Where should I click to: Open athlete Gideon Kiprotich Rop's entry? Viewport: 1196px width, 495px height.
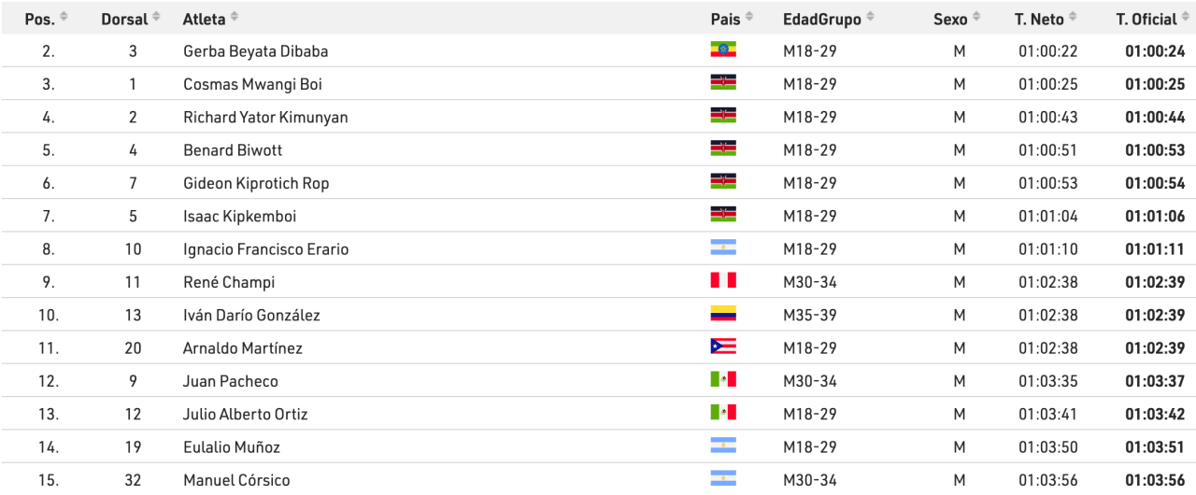click(x=256, y=183)
